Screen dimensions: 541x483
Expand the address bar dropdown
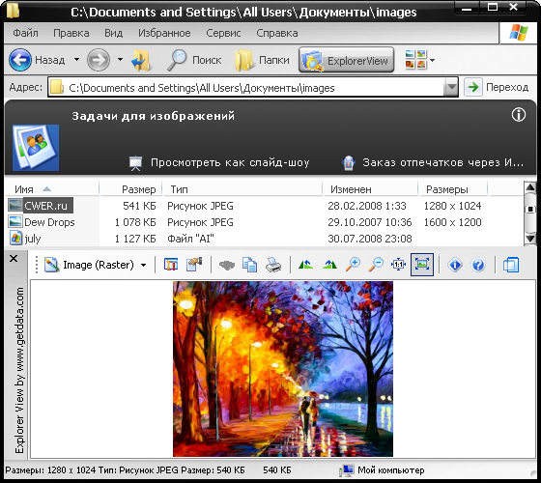(451, 88)
